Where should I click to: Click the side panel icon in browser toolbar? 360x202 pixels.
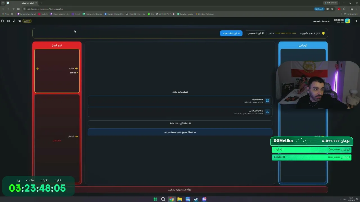coord(19,9)
